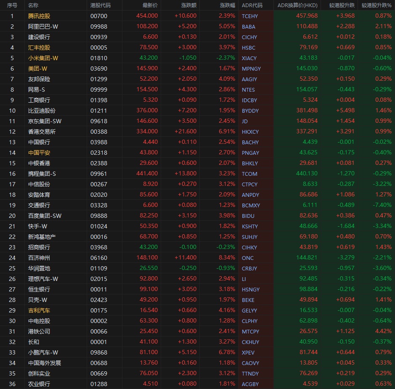Click the 港股代码 column header
This screenshot has width=395, height=389.
coord(100,5)
